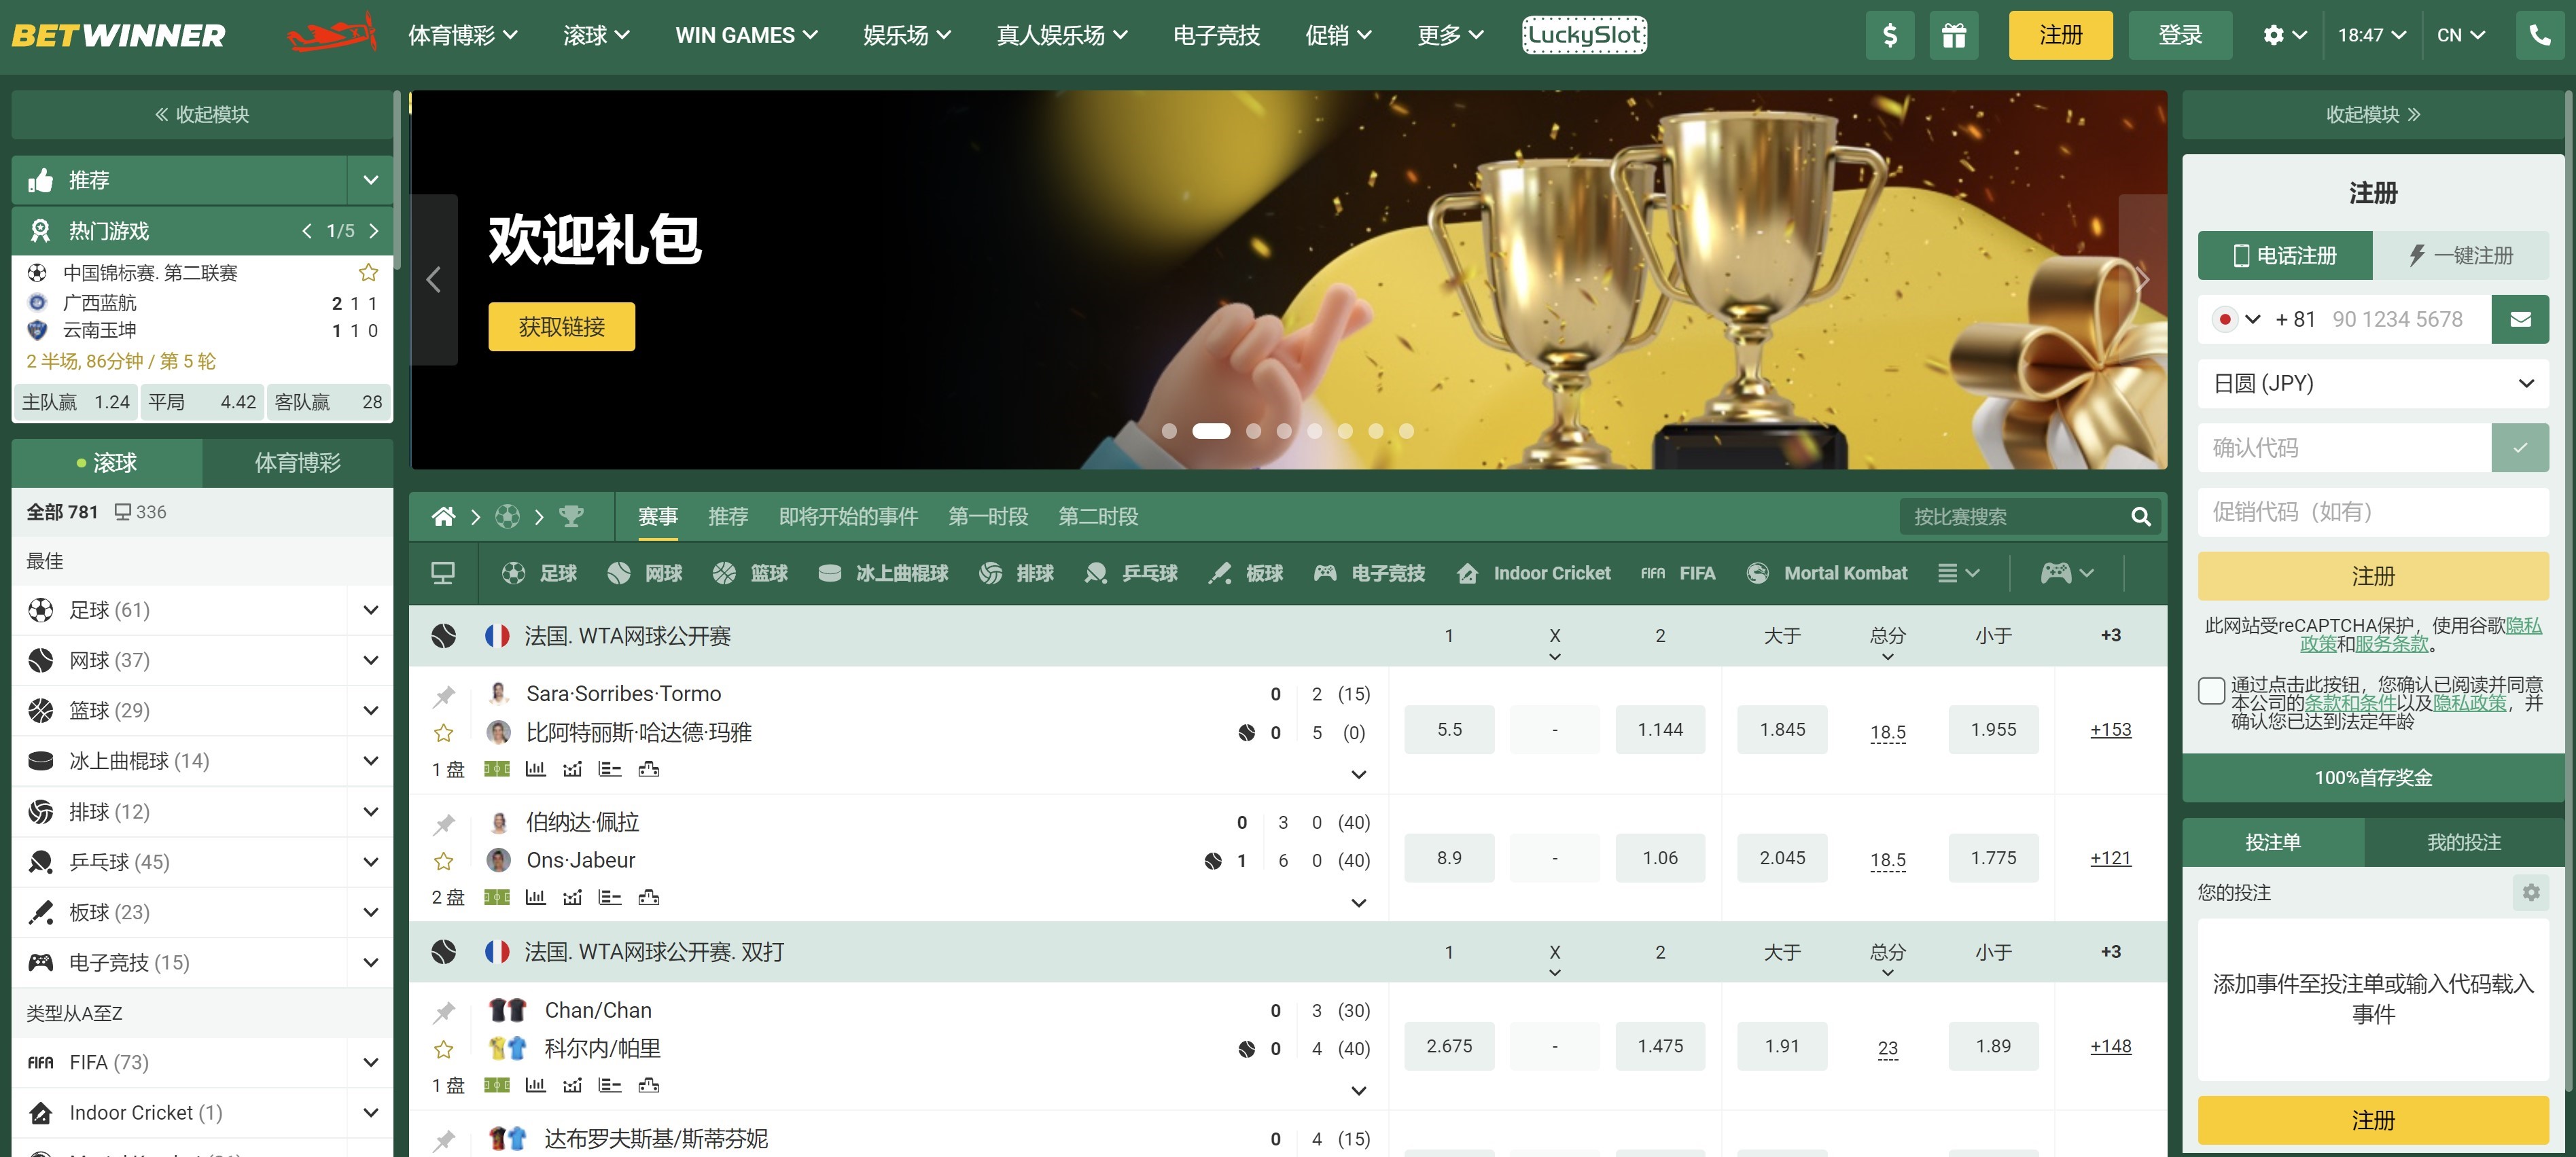Switch to the 一键注册 registration tab
Viewport: 2576px width, 1157px height.
pyautogui.click(x=2460, y=256)
